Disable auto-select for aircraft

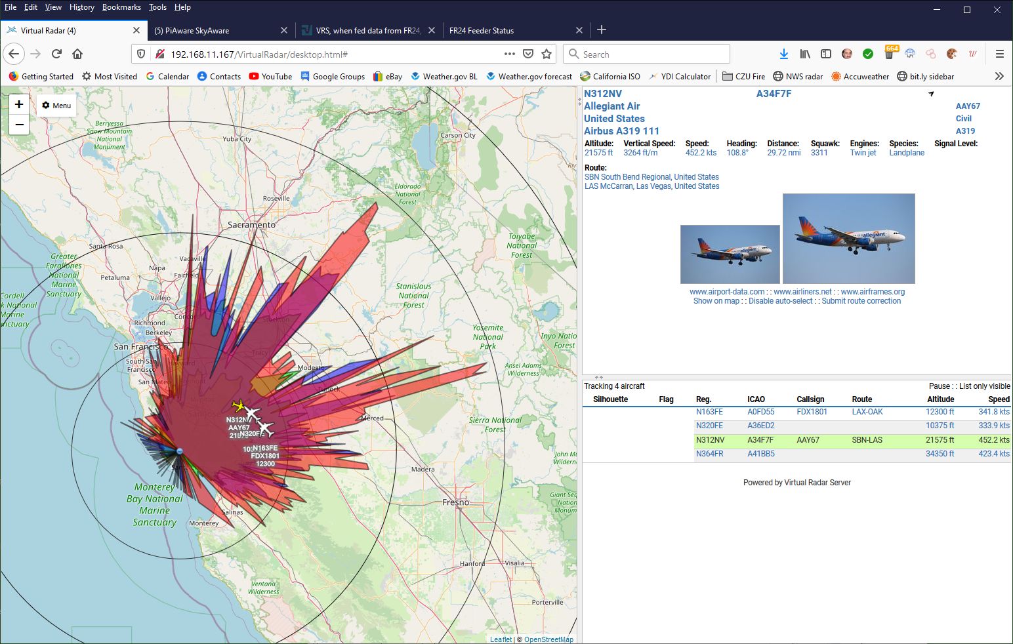780,301
